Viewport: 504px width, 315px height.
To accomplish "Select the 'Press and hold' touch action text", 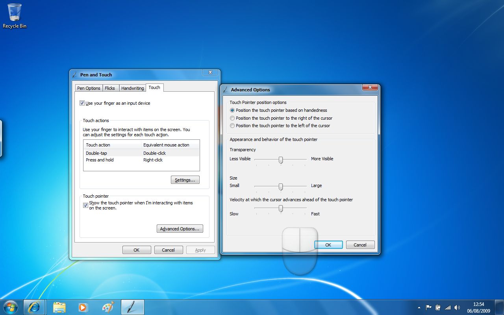I will [100, 160].
